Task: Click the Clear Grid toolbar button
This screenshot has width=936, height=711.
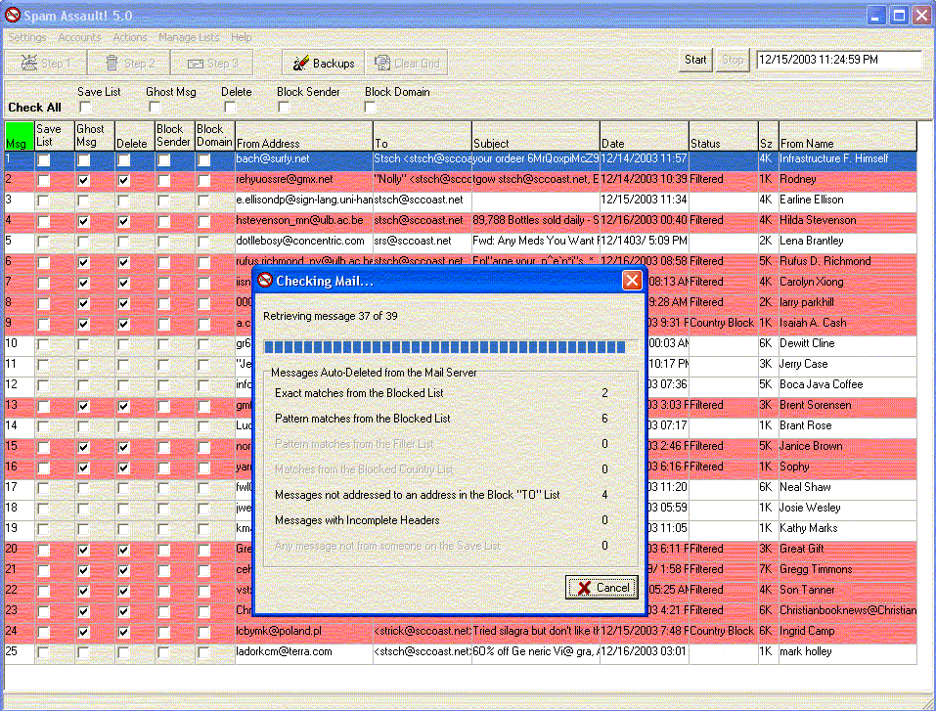Action: click(x=407, y=63)
